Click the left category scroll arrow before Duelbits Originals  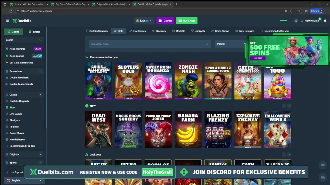coord(87,31)
